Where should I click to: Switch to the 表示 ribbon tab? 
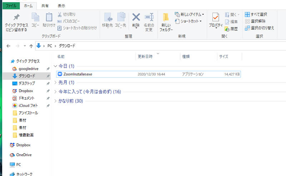click(61, 6)
